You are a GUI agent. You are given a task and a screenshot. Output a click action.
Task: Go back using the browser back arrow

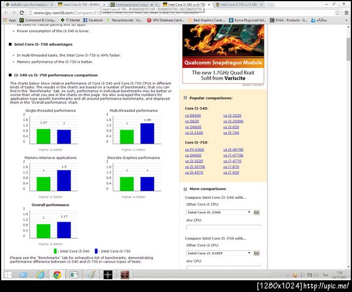tap(6, 13)
